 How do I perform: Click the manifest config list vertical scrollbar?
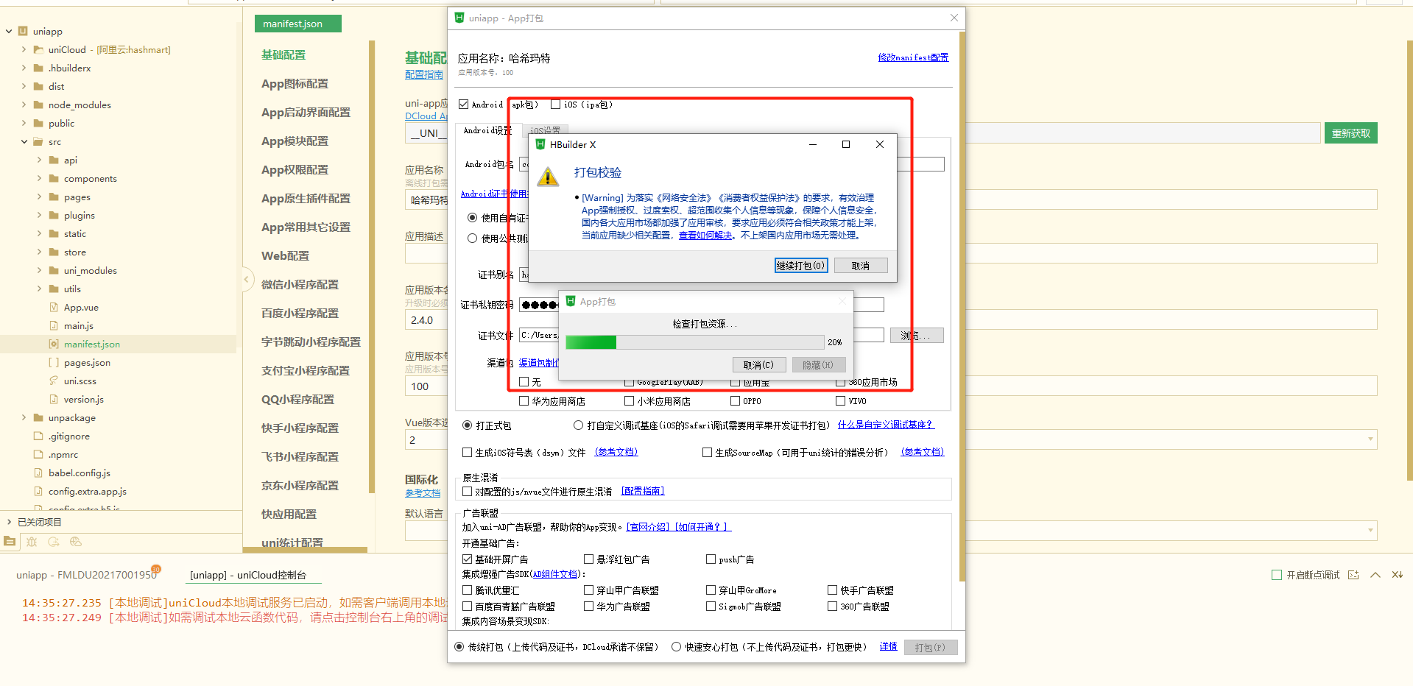pyautogui.click(x=372, y=266)
